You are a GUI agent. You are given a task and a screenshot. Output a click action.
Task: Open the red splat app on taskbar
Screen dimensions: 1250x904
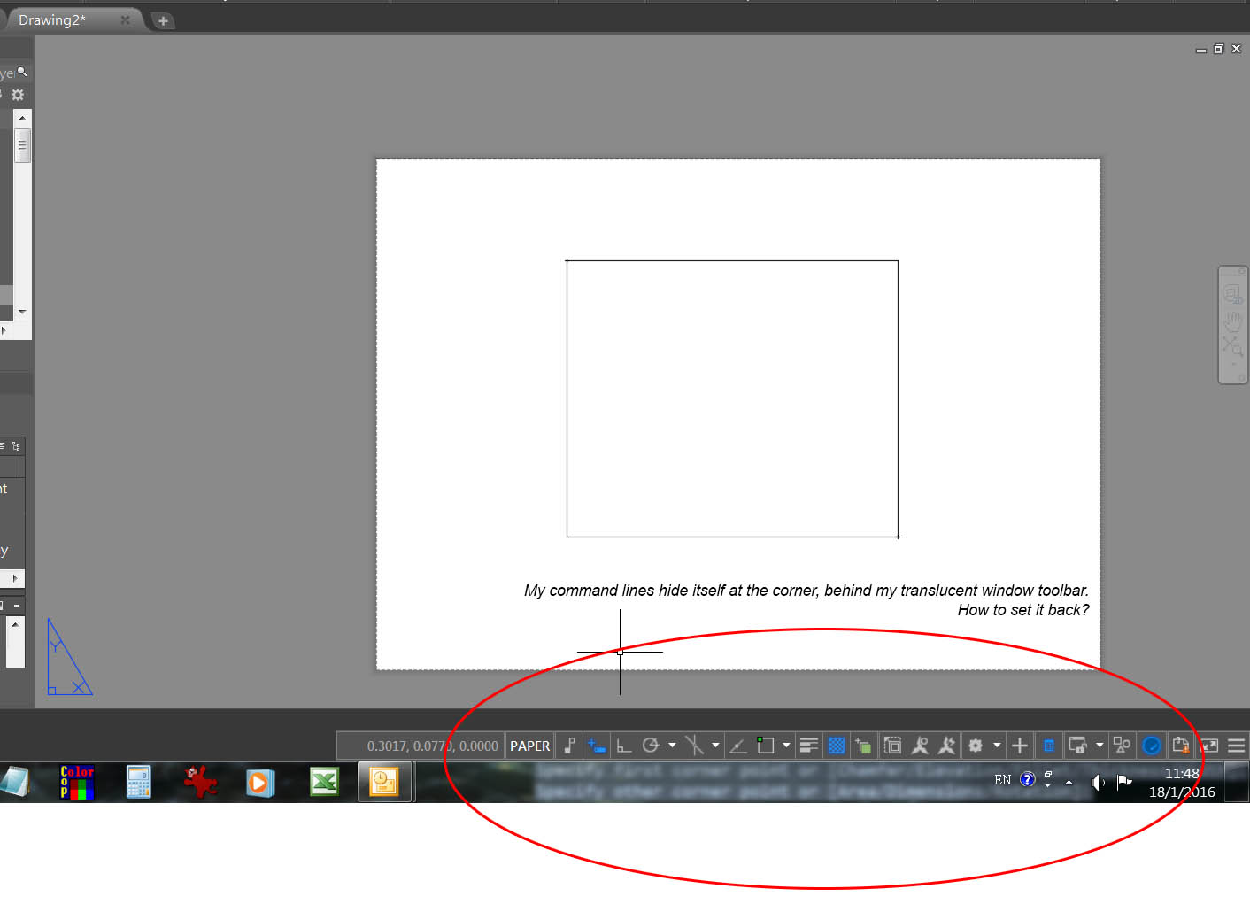coord(200,783)
